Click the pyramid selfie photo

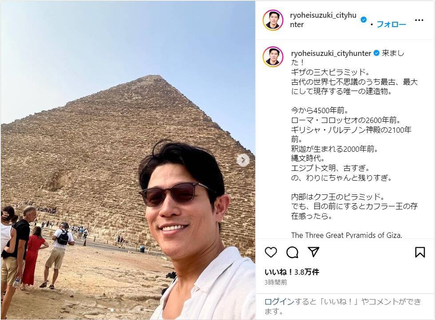[x=128, y=160]
